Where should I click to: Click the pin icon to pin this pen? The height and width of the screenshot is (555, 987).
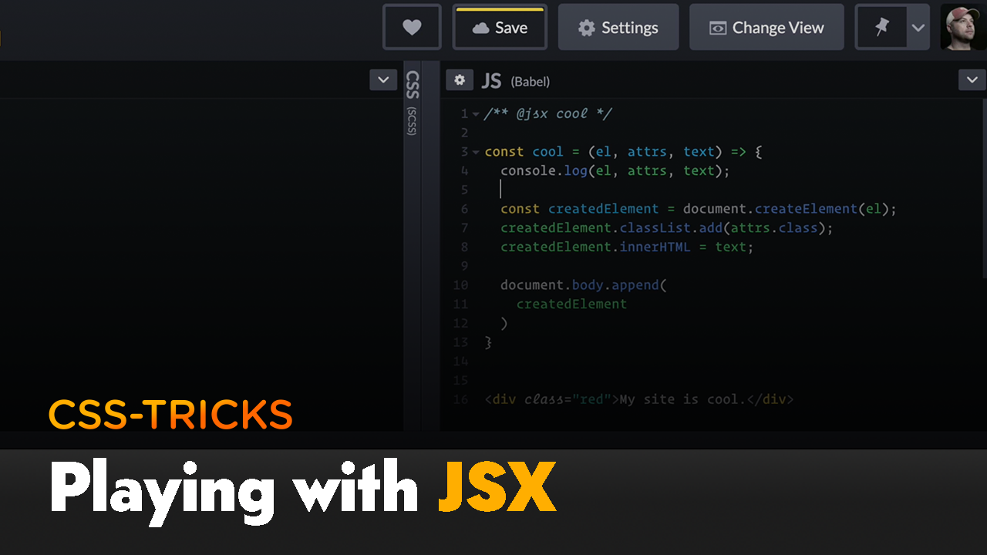coord(881,27)
